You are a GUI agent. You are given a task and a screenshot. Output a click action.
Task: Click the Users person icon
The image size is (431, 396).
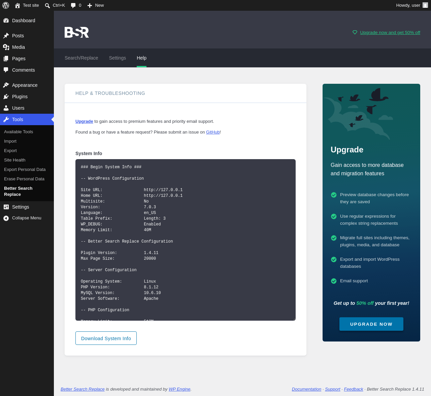6,108
